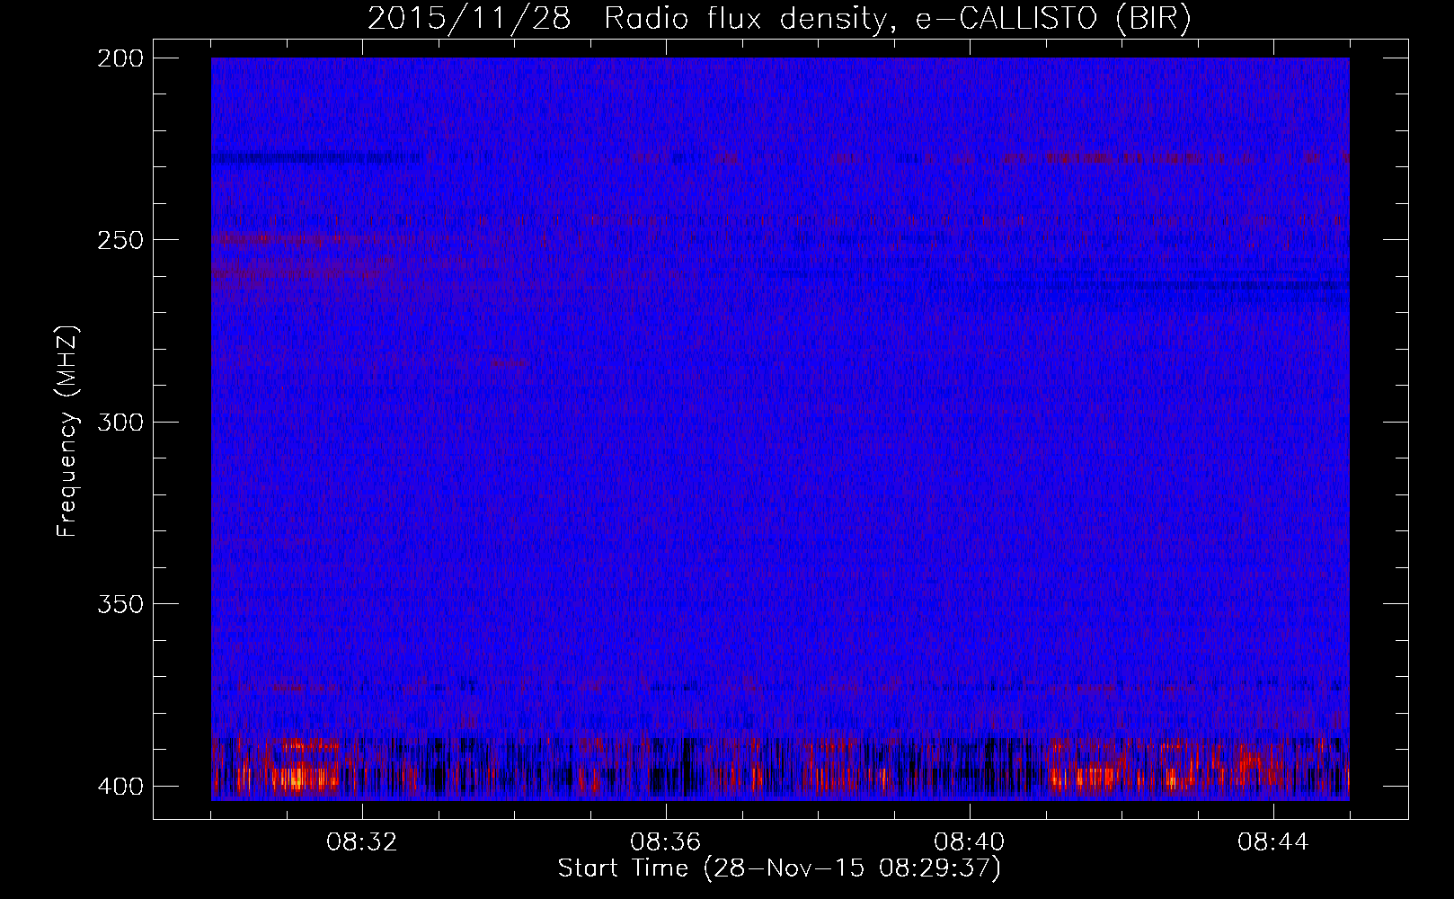1454x899 pixels.
Task: Click the 08:40 time tick label
Action: (970, 842)
